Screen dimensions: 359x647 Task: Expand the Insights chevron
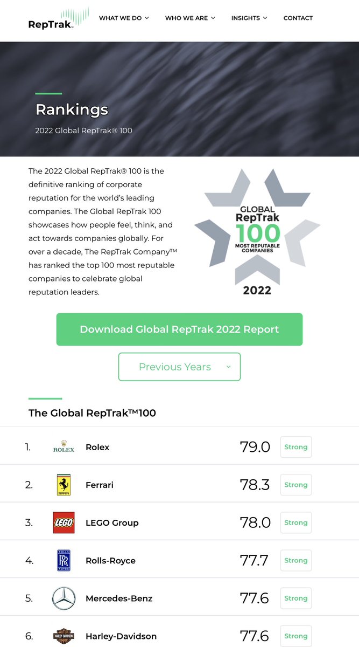265,18
